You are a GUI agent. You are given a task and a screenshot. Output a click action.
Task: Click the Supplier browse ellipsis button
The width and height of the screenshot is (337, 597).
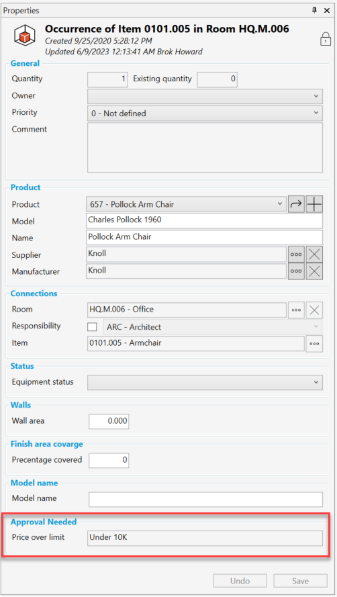[x=296, y=254]
